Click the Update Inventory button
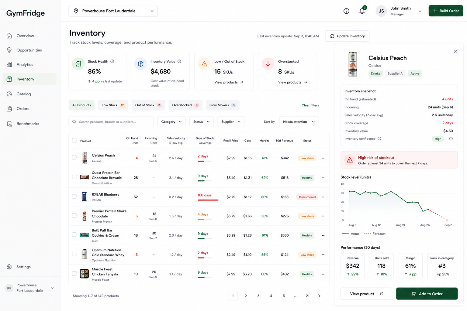The height and width of the screenshot is (311, 467). (x=347, y=36)
